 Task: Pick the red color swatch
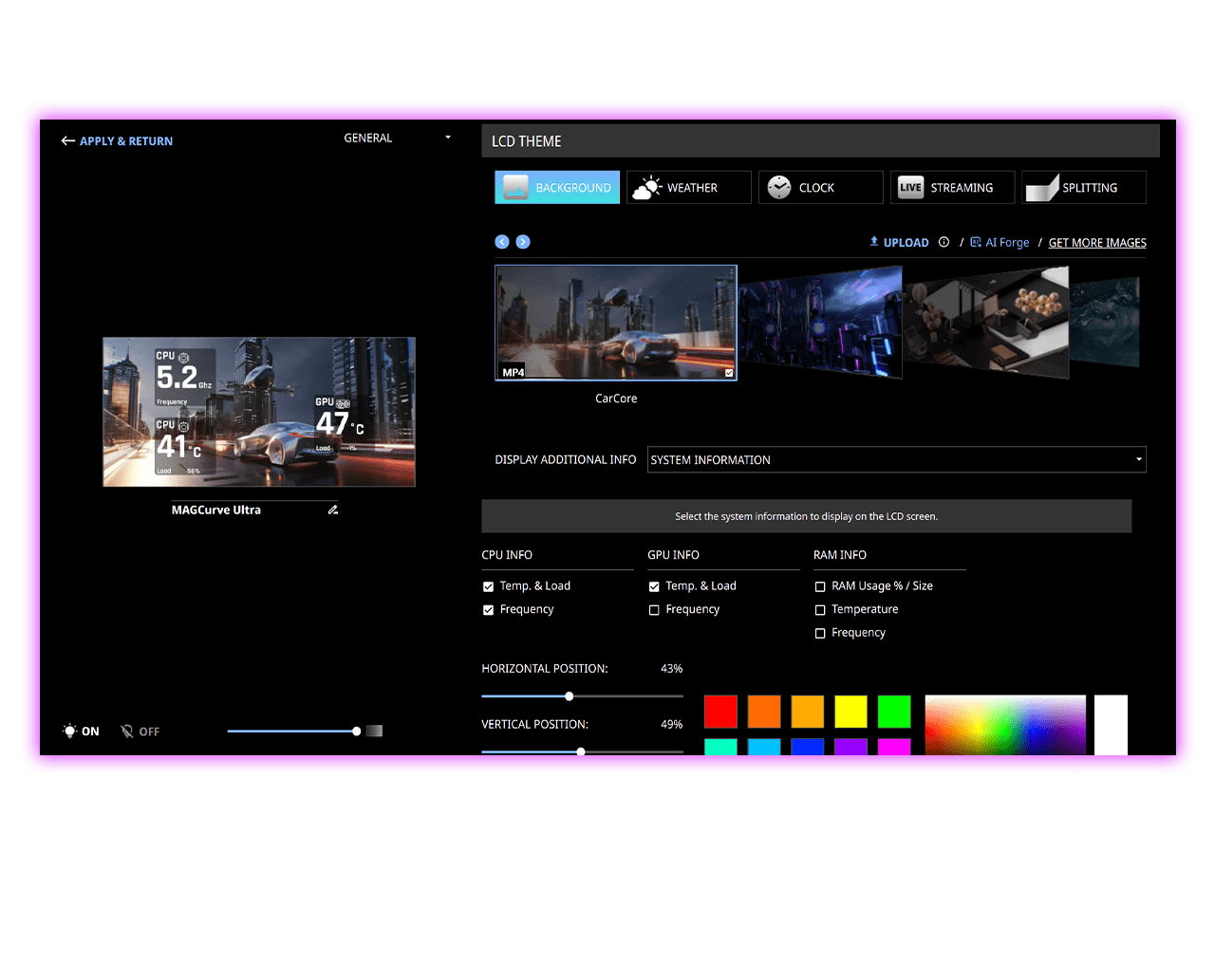point(720,712)
